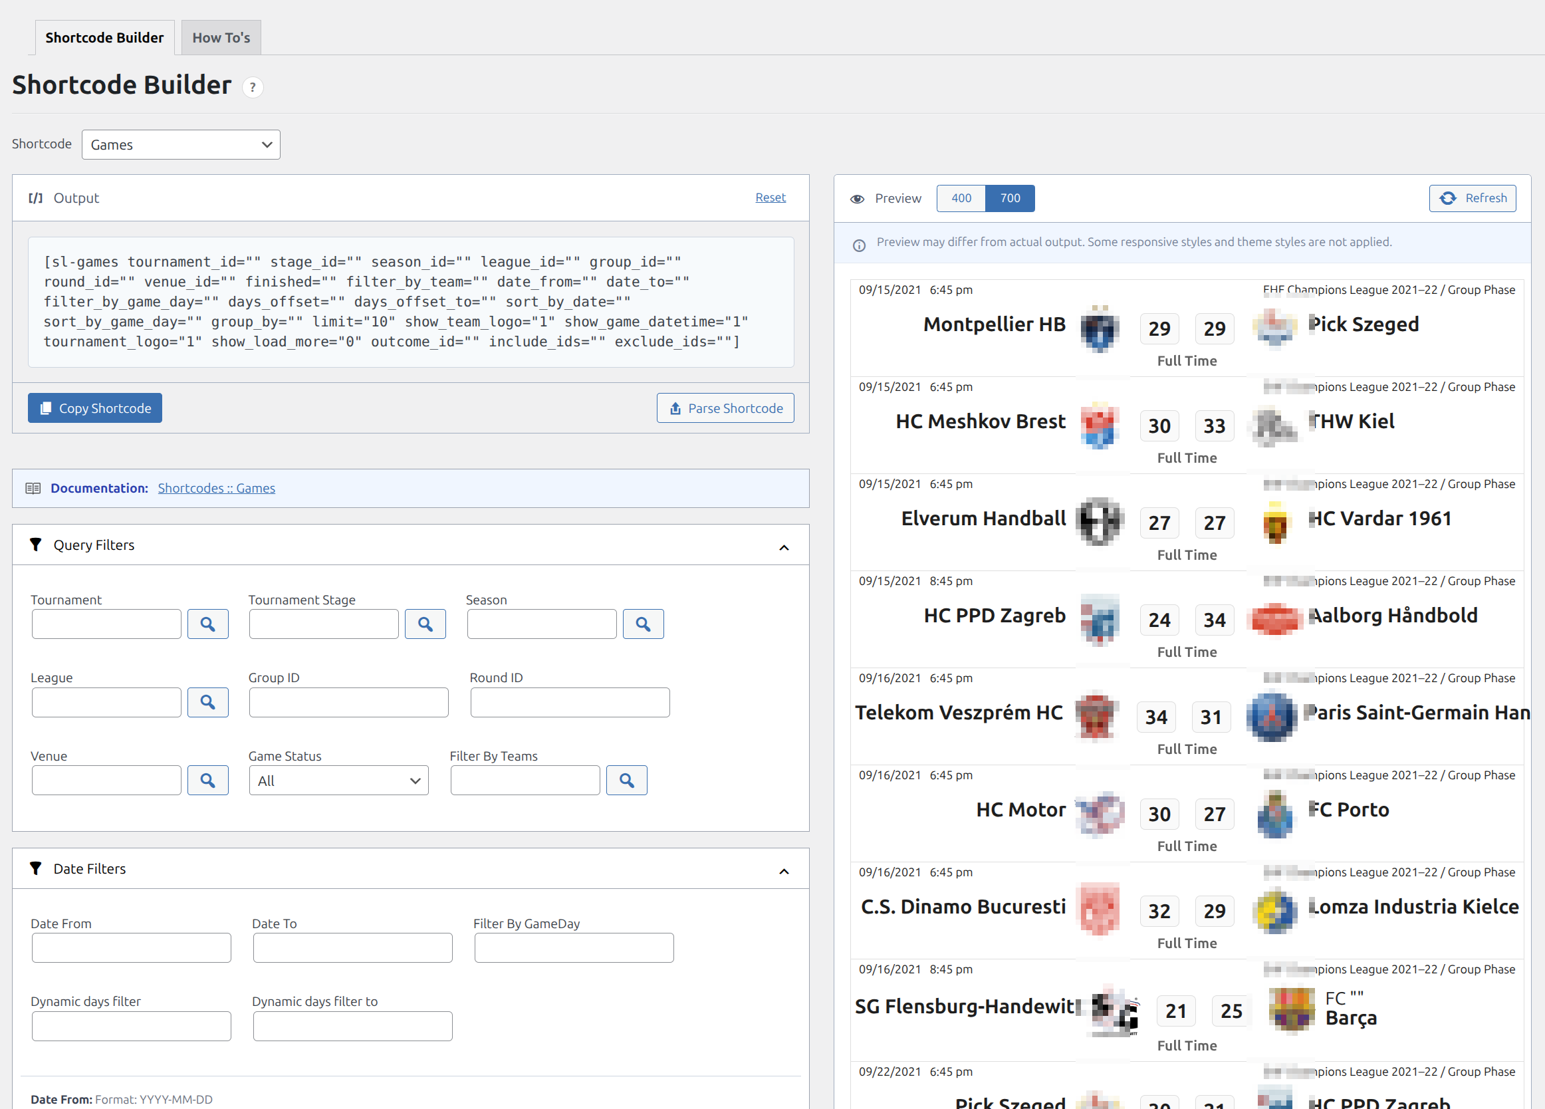This screenshot has height=1109, width=1545.
Task: Click the League search magnifier icon
Action: (x=208, y=701)
